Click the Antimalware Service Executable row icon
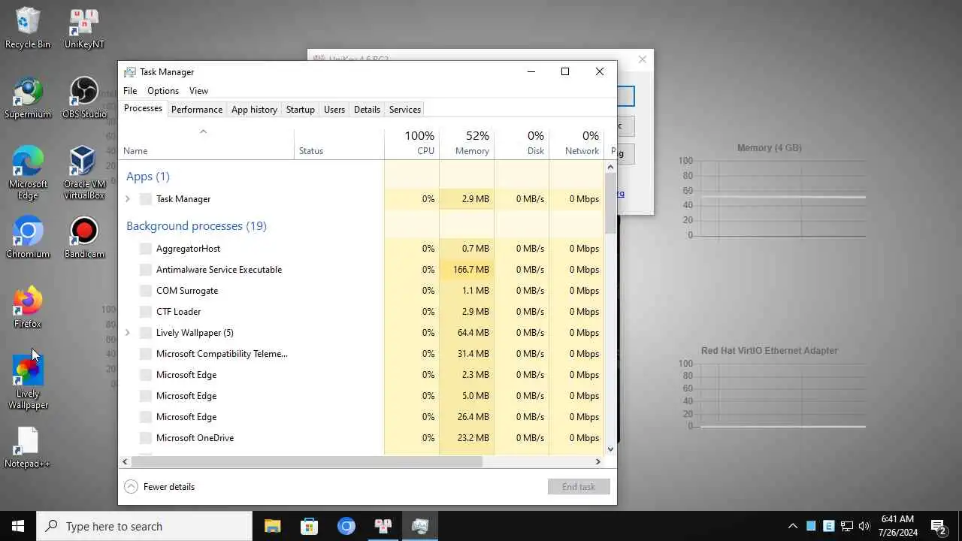962x541 pixels. coord(146,270)
